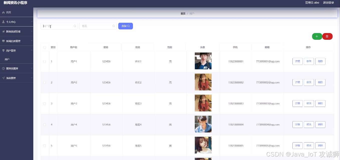Open 详情 for 用户3
Viewport: 340px width, 160px height.
297,103
